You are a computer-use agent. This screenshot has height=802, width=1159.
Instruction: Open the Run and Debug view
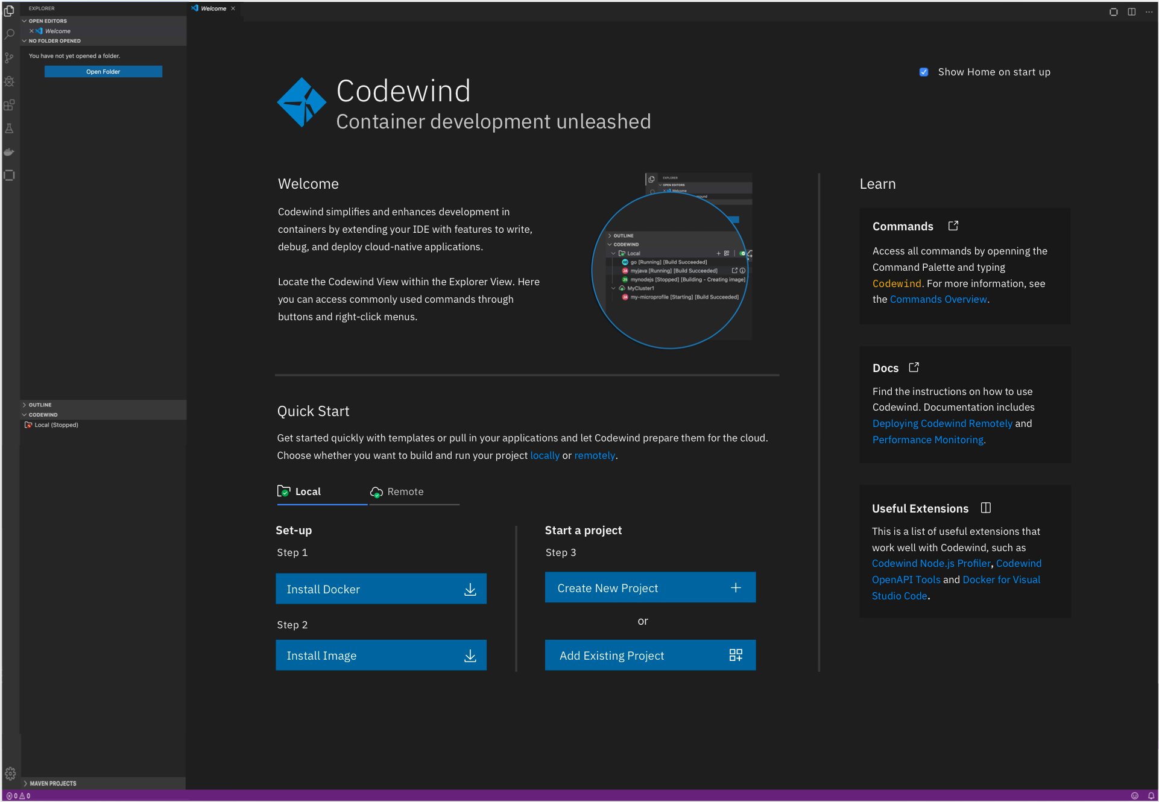(x=9, y=81)
